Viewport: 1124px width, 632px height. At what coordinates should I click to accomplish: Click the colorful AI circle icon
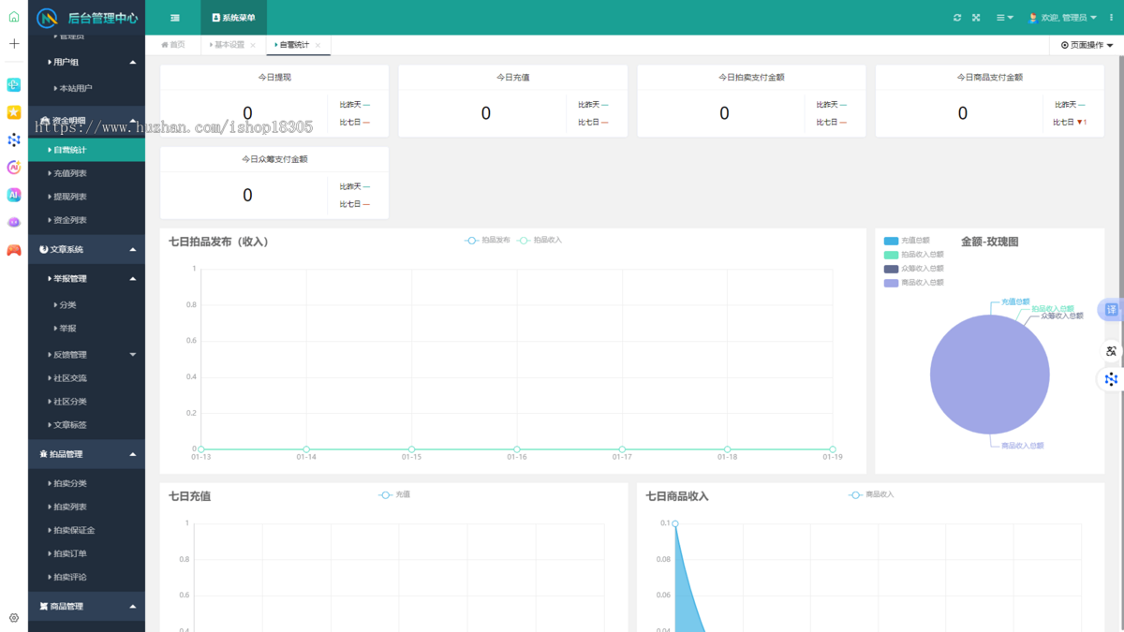[x=14, y=168]
